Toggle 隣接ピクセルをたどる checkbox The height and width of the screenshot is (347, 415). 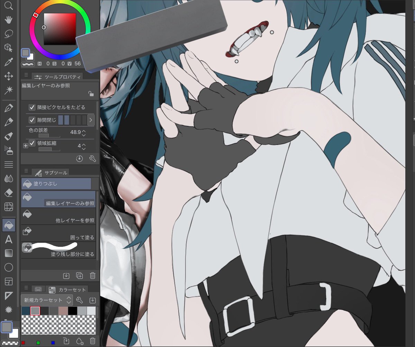32,107
